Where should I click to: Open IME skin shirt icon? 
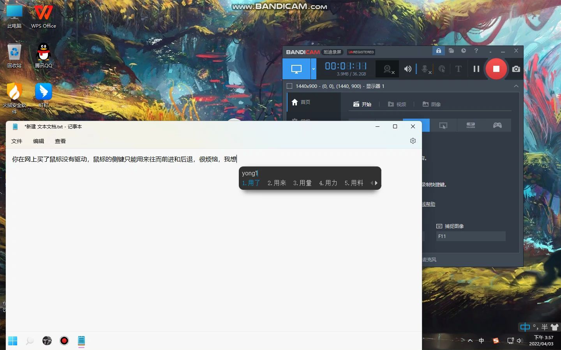554,327
